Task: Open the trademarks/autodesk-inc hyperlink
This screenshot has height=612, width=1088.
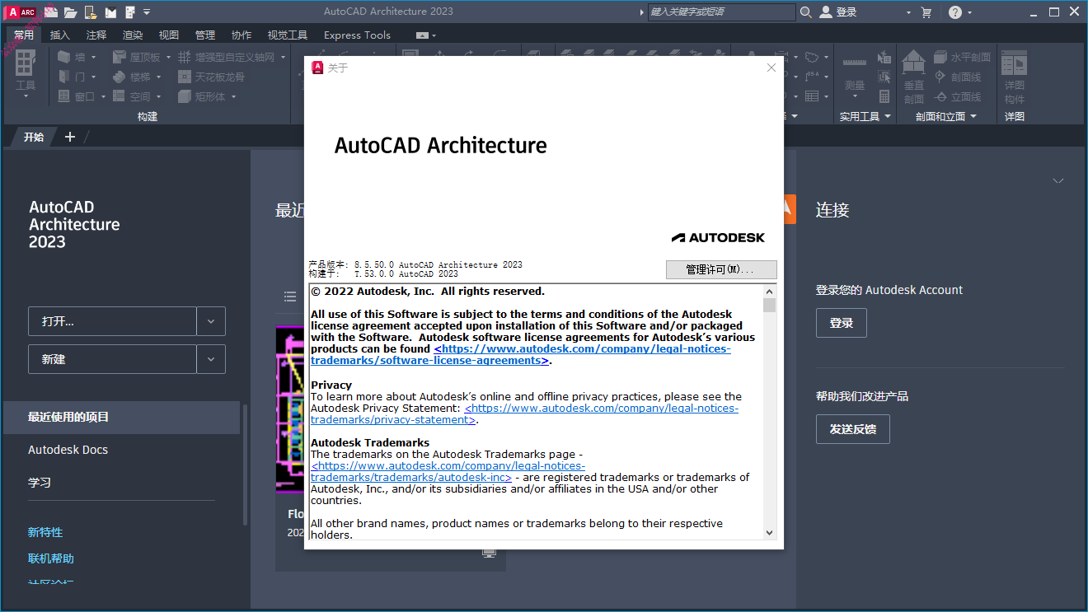Action: 448,471
